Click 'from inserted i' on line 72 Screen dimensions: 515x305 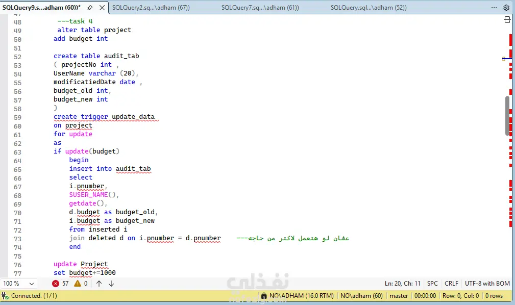click(98, 229)
